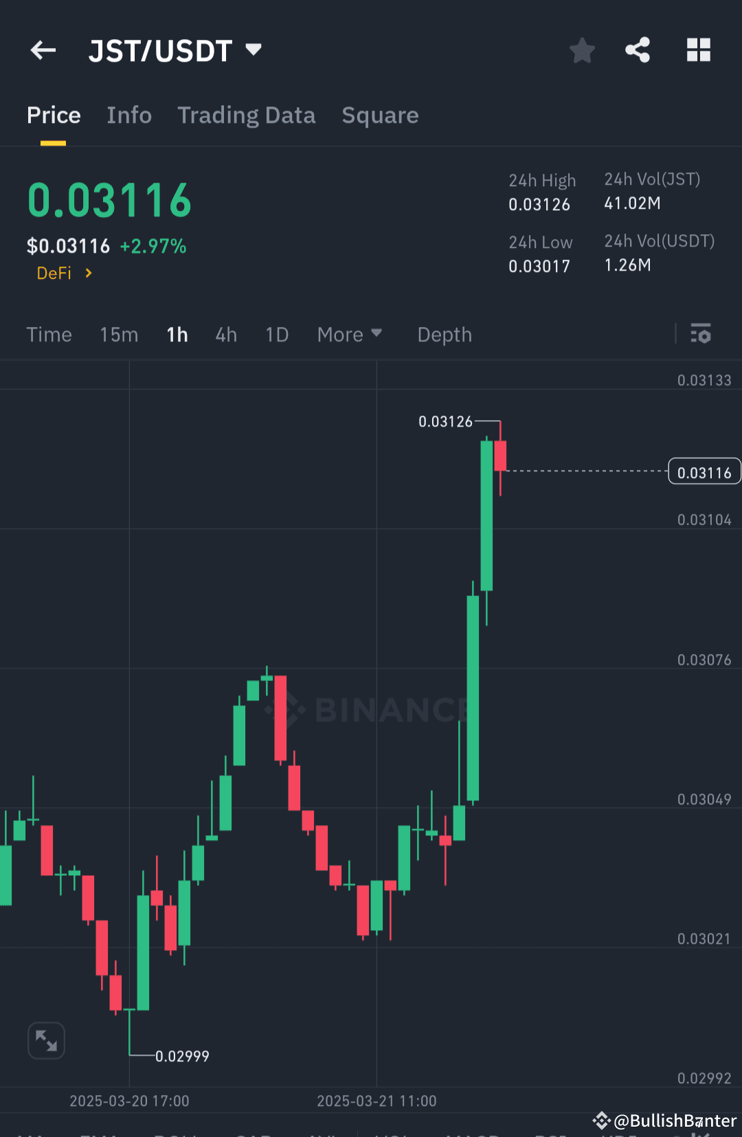
Task: Open the grid layout icon in the header
Action: pyautogui.click(x=698, y=50)
